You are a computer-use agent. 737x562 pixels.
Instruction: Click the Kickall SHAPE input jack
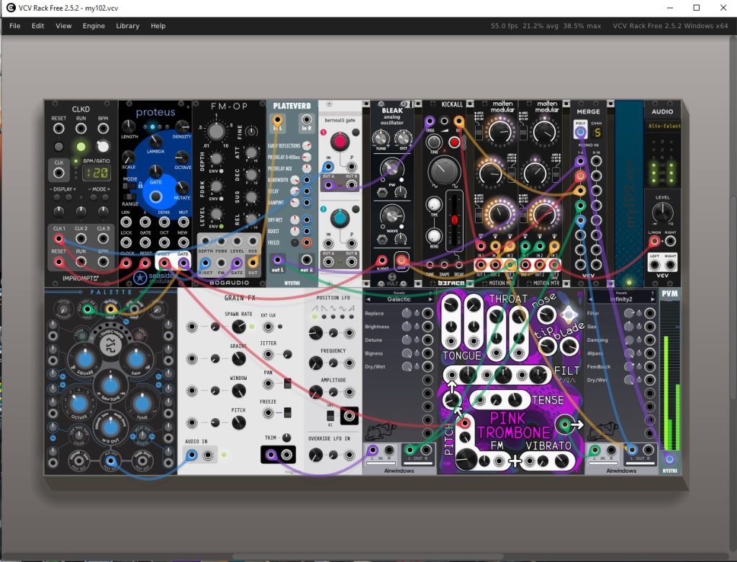pyautogui.click(x=445, y=265)
